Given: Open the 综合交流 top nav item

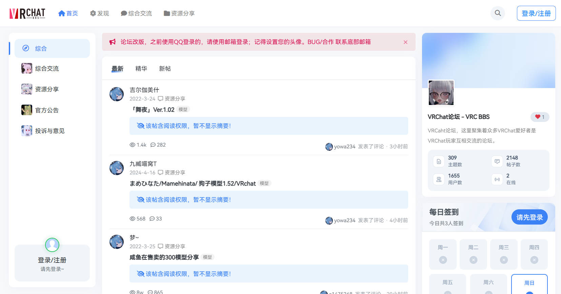Looking at the screenshot, I should coord(136,13).
